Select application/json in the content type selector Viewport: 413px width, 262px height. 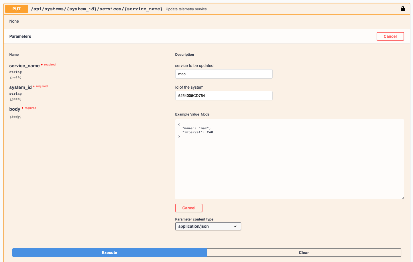click(x=208, y=226)
